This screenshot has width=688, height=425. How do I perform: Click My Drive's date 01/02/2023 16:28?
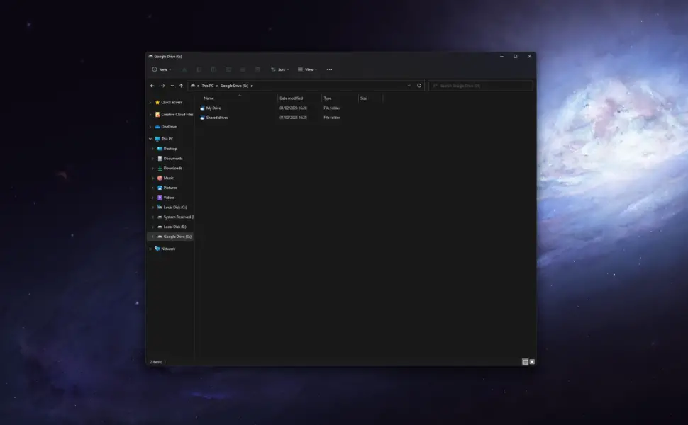[293, 108]
